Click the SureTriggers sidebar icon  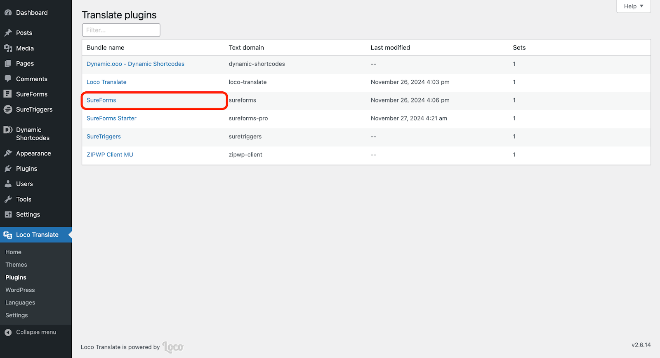click(x=8, y=109)
